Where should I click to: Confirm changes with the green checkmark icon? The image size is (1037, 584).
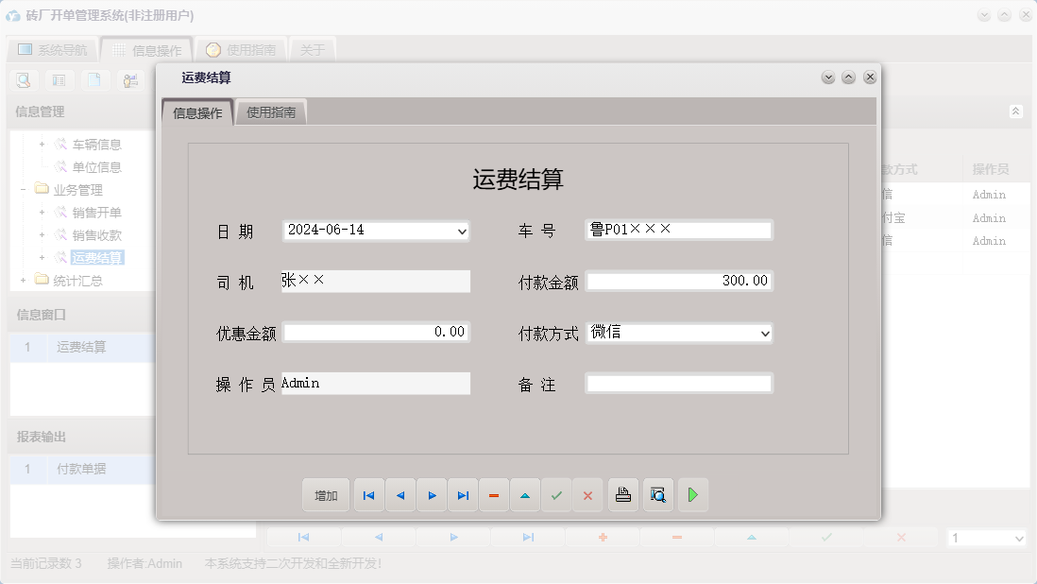(x=556, y=494)
